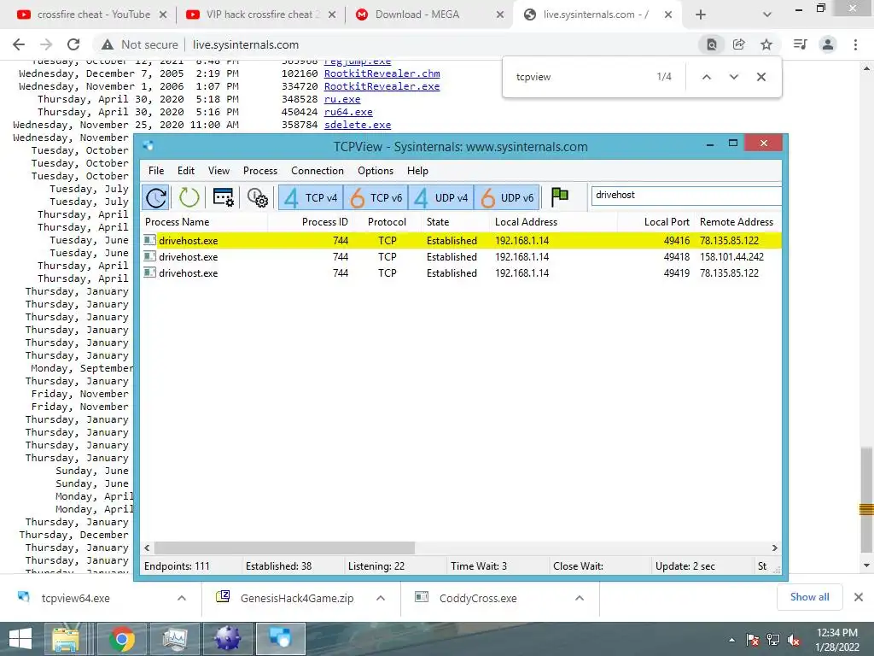Expand tcpview64.exe download options
The width and height of the screenshot is (874, 656).
182,598
